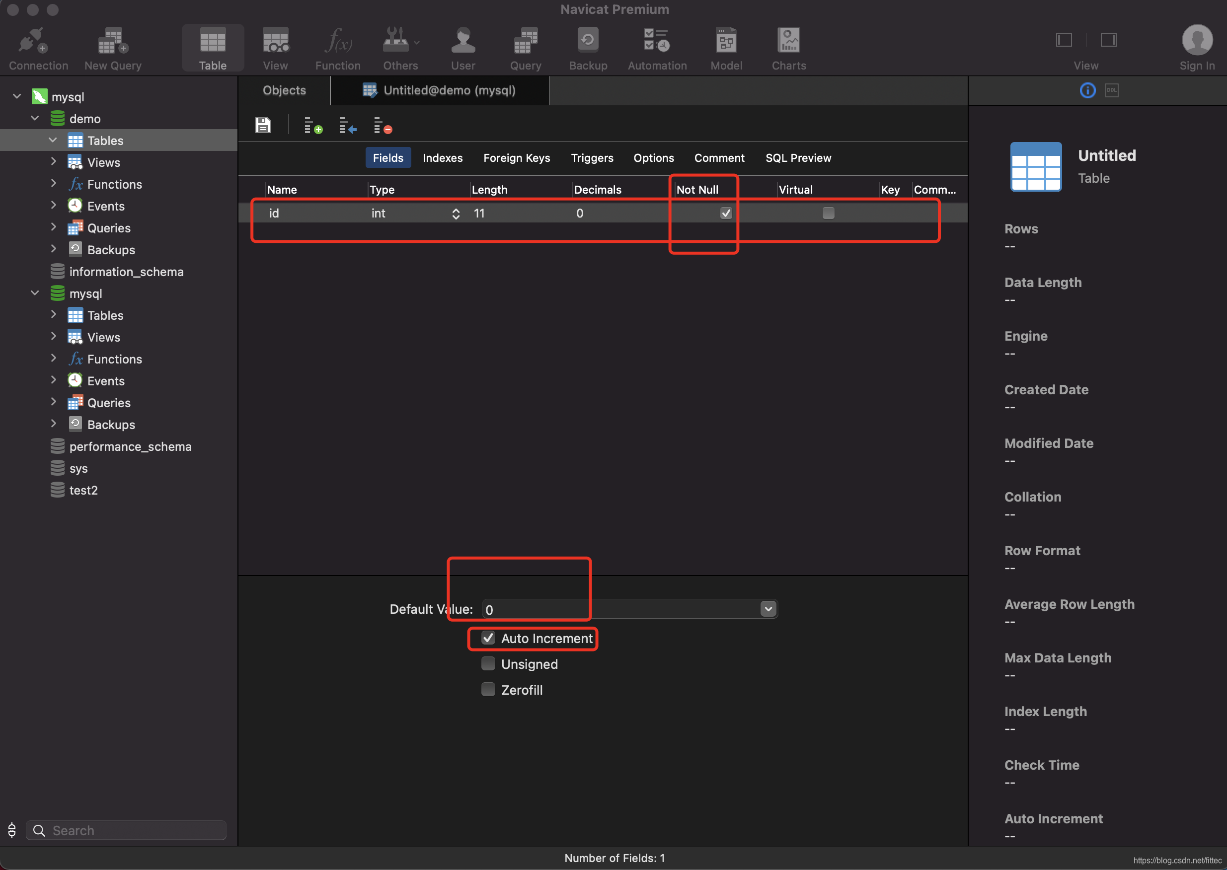
Task: Collapse the demo database tree node
Action: point(35,118)
